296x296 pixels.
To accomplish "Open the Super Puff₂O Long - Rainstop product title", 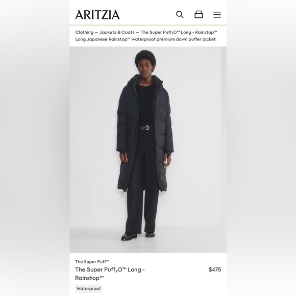I will 110,274.
